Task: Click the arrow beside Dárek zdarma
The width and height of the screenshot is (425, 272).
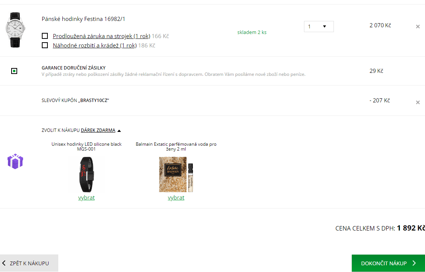Action: tap(119, 131)
